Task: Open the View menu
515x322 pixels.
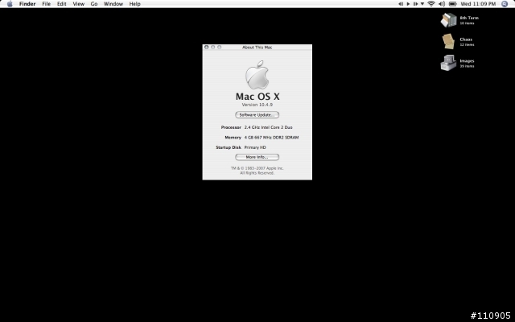Action: click(79, 4)
